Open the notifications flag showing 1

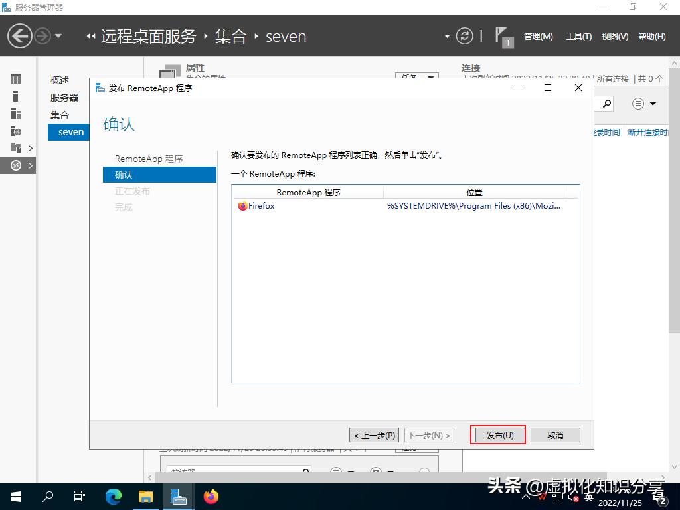[503, 35]
